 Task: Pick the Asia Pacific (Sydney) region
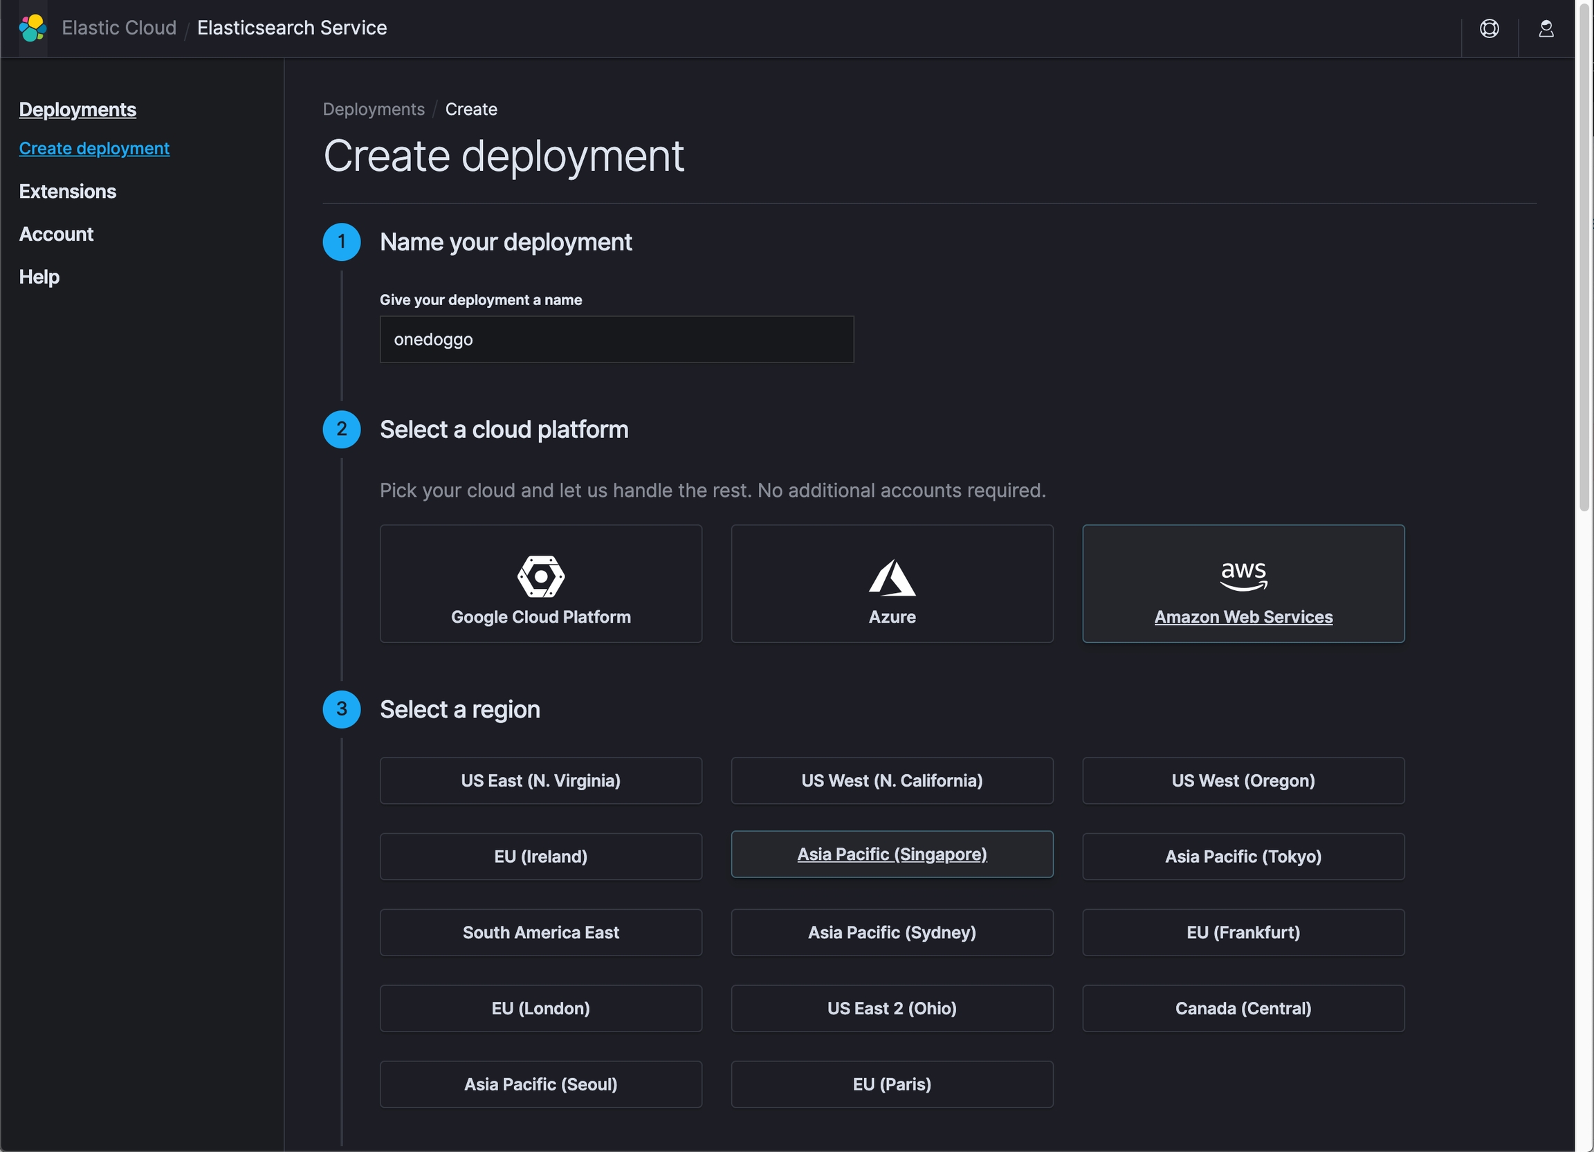click(891, 932)
